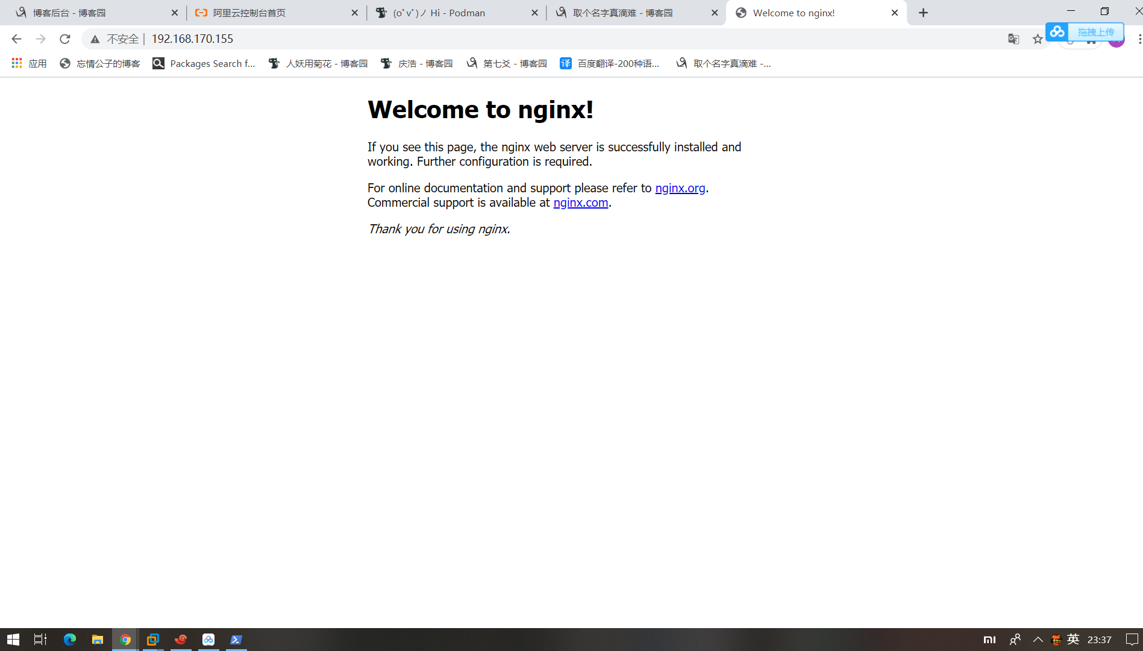
Task: Launch Microsoft Edge from the taskbar
Action: pyautogui.click(x=70, y=640)
